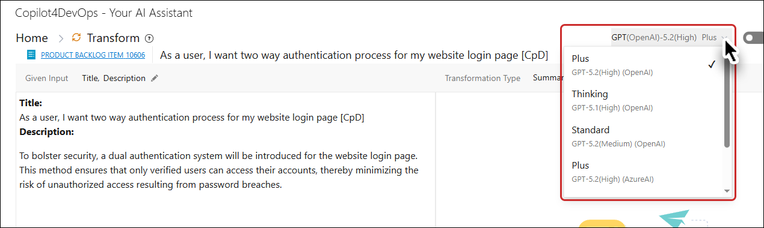
Task: Click the model dropdown list scrollbar
Action: (727, 102)
